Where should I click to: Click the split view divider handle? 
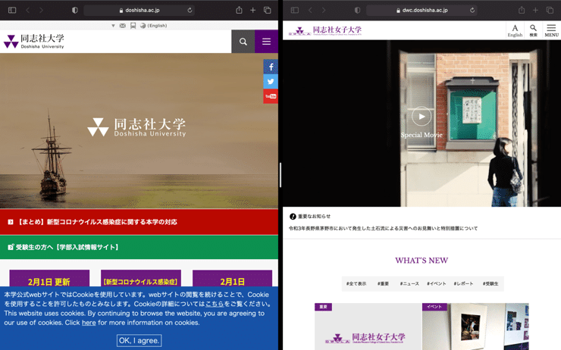280,175
